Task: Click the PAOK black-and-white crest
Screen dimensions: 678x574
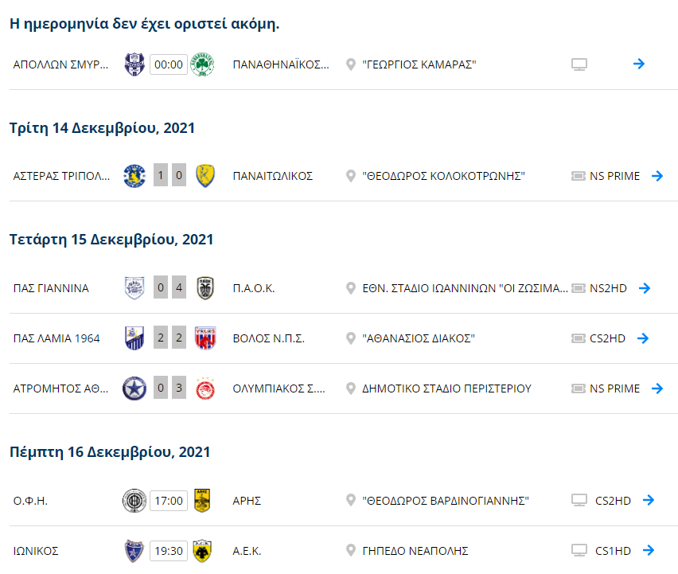Action: point(205,288)
